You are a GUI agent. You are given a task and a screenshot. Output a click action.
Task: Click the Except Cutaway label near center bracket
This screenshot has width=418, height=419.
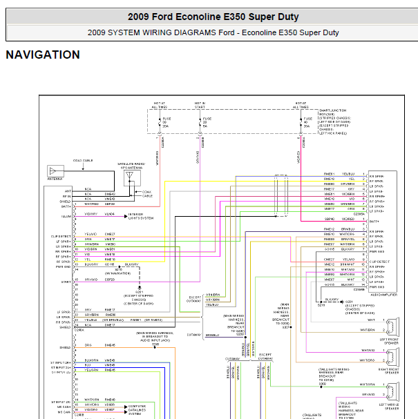195,299
